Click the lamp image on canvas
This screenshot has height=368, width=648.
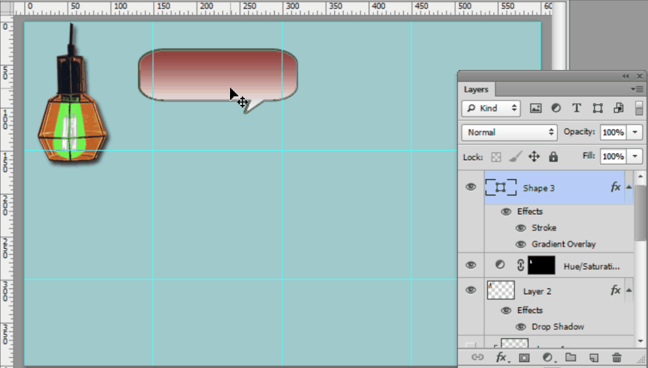click(72, 94)
